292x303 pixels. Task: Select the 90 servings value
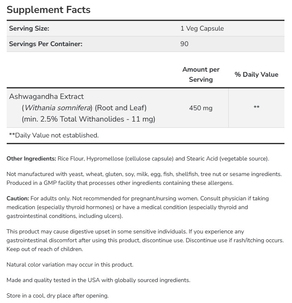point(184,44)
